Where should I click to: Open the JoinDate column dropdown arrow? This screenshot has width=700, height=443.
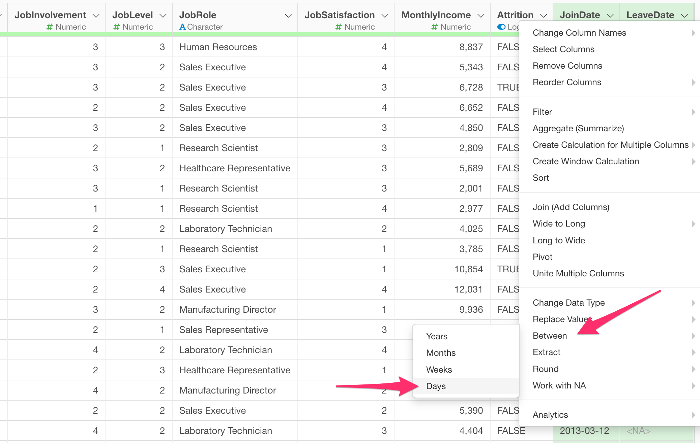tap(610, 15)
